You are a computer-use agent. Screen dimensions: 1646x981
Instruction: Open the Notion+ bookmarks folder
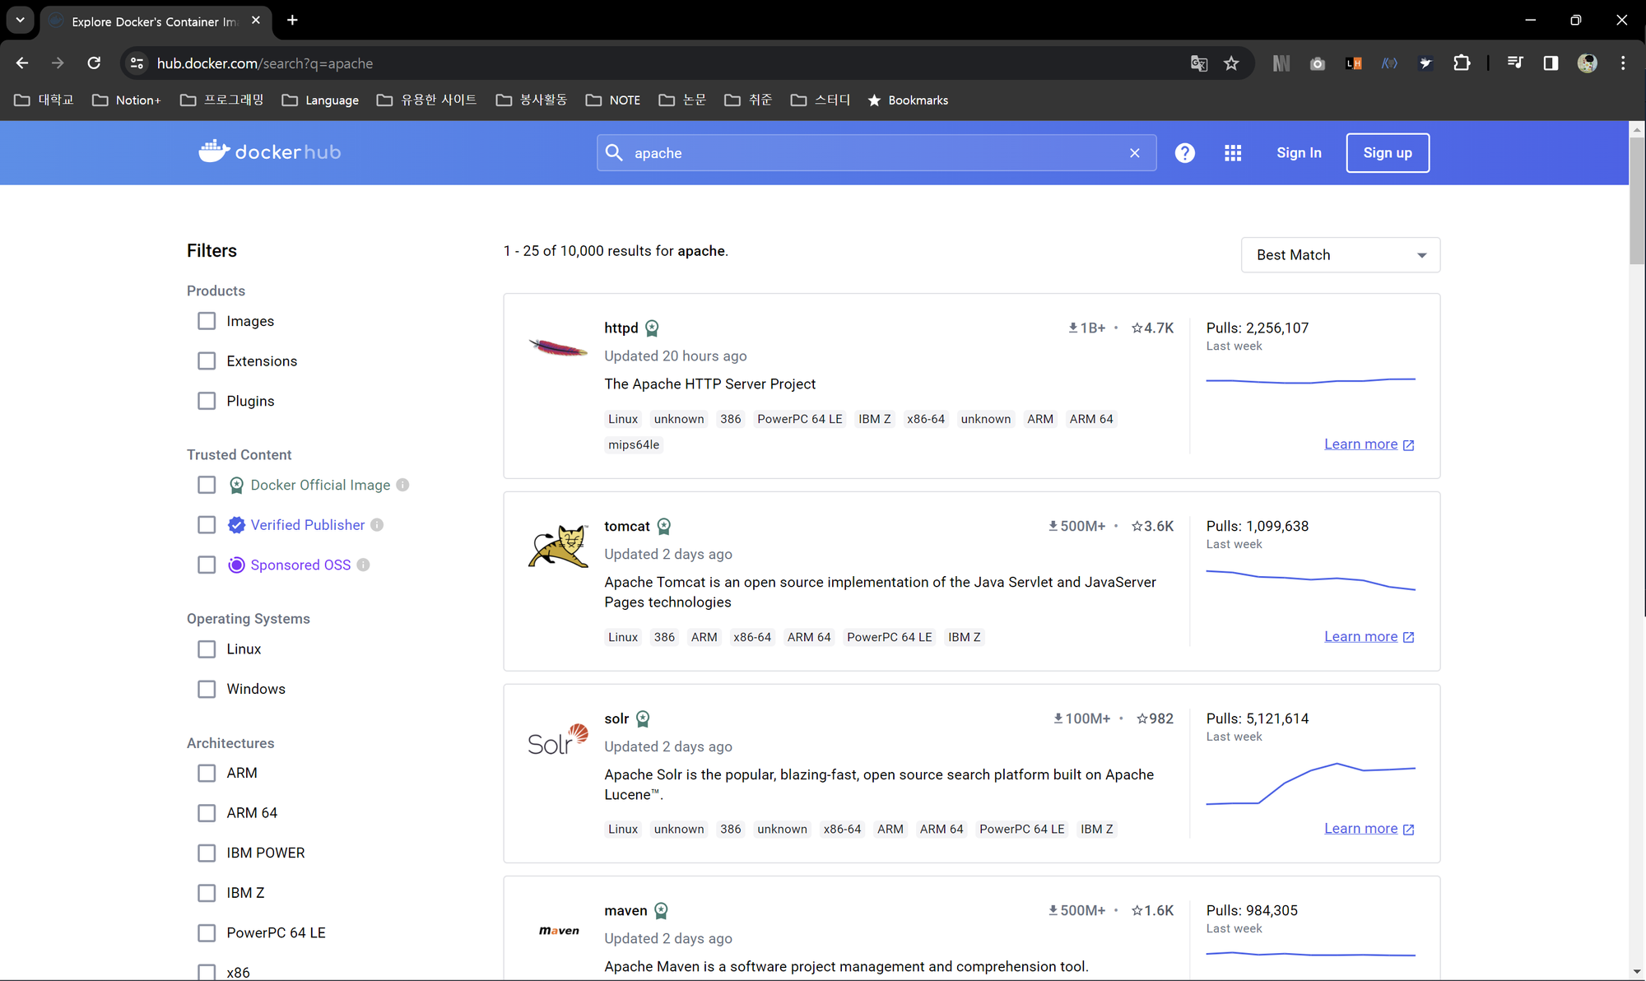pyautogui.click(x=127, y=100)
